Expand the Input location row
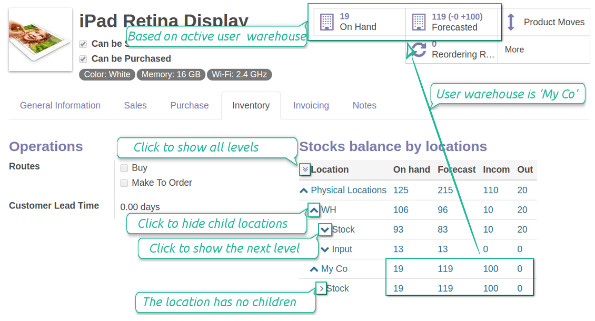The height and width of the screenshot is (321, 595). coord(325,249)
